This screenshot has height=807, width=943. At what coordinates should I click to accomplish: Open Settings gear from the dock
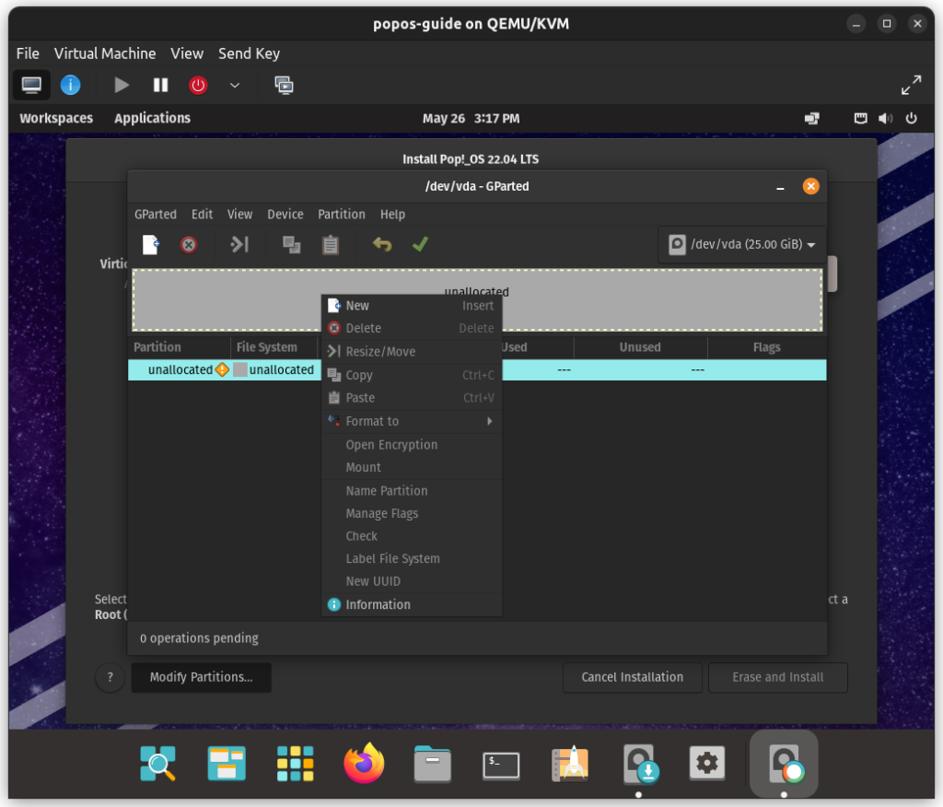(x=706, y=763)
